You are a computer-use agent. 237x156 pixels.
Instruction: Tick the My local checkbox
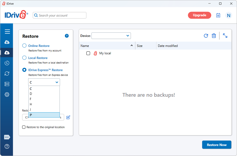(88, 53)
